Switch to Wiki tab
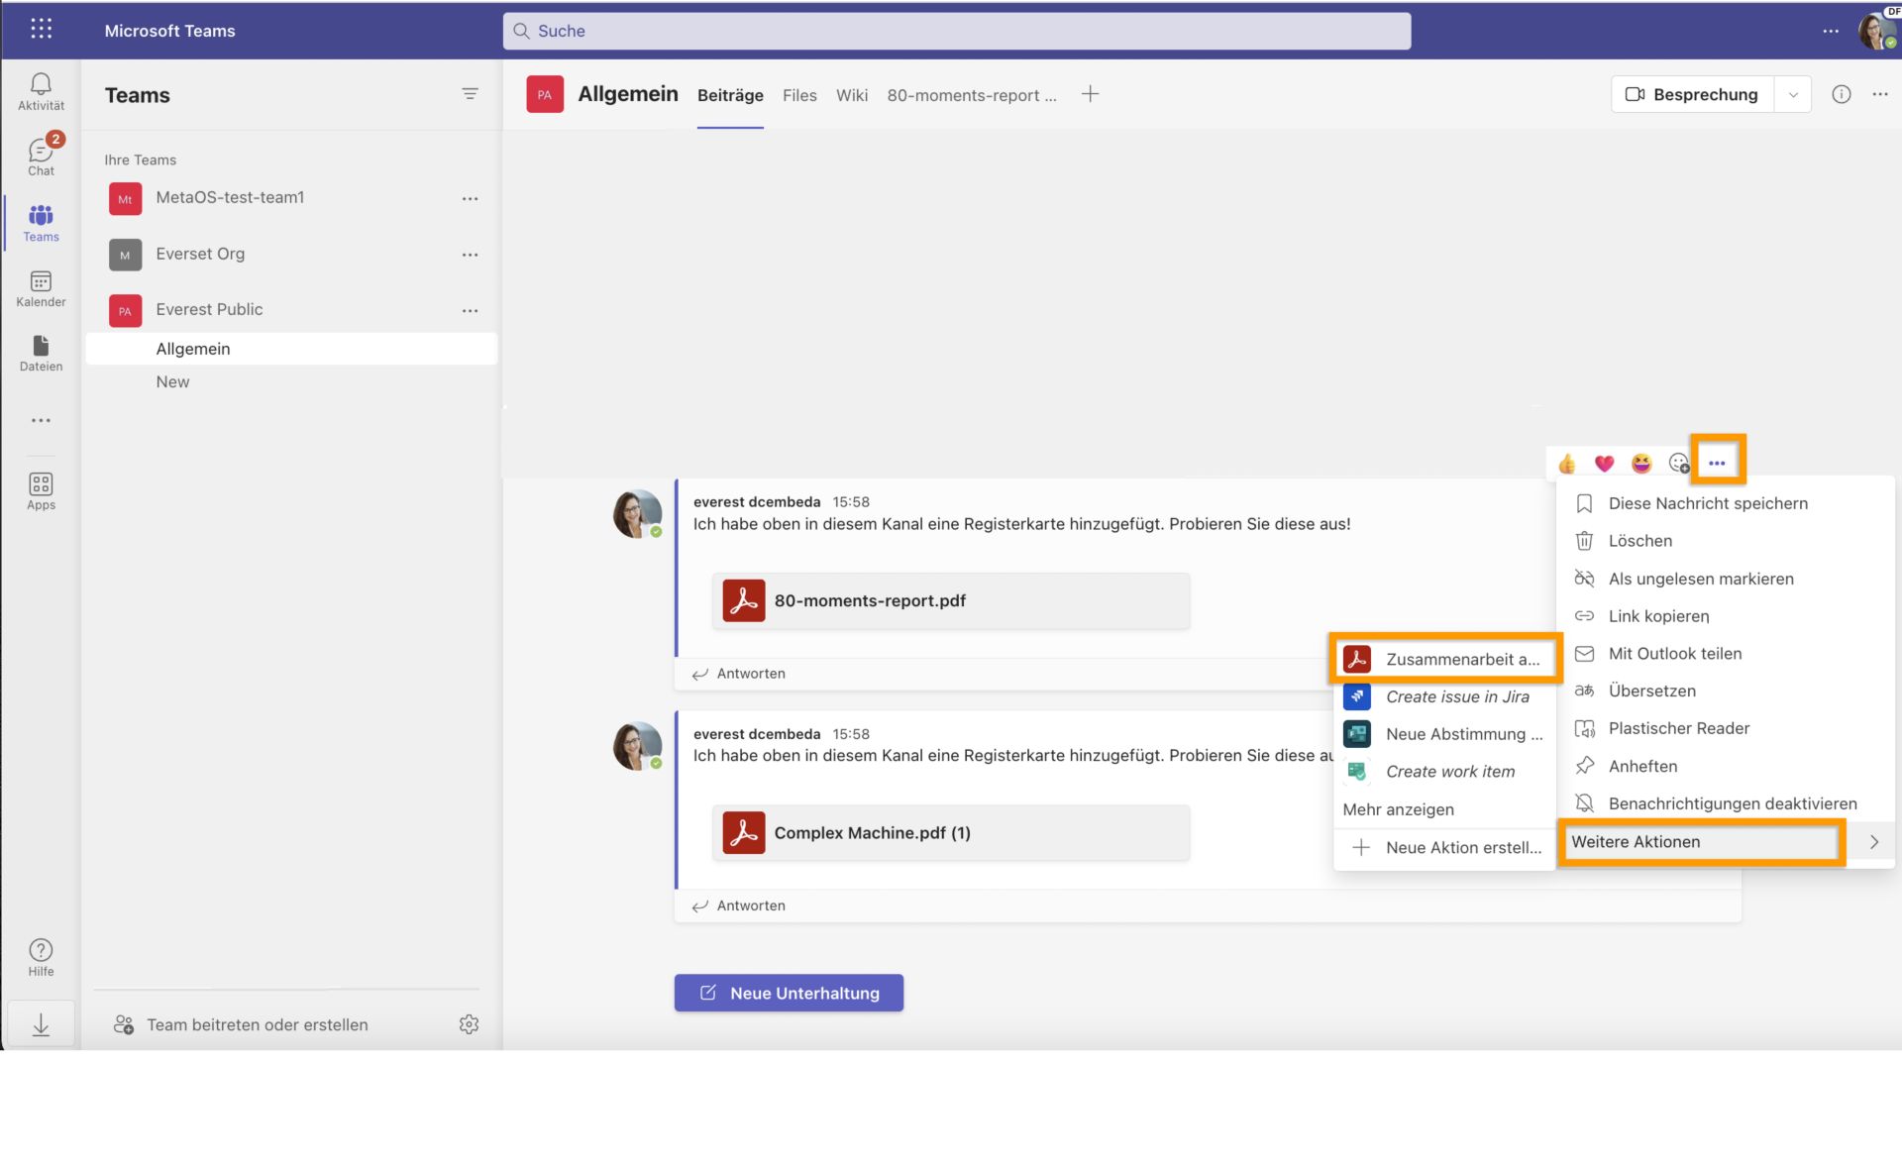 coord(852,95)
